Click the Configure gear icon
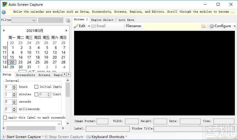The image size is (238, 140). click(x=211, y=26)
